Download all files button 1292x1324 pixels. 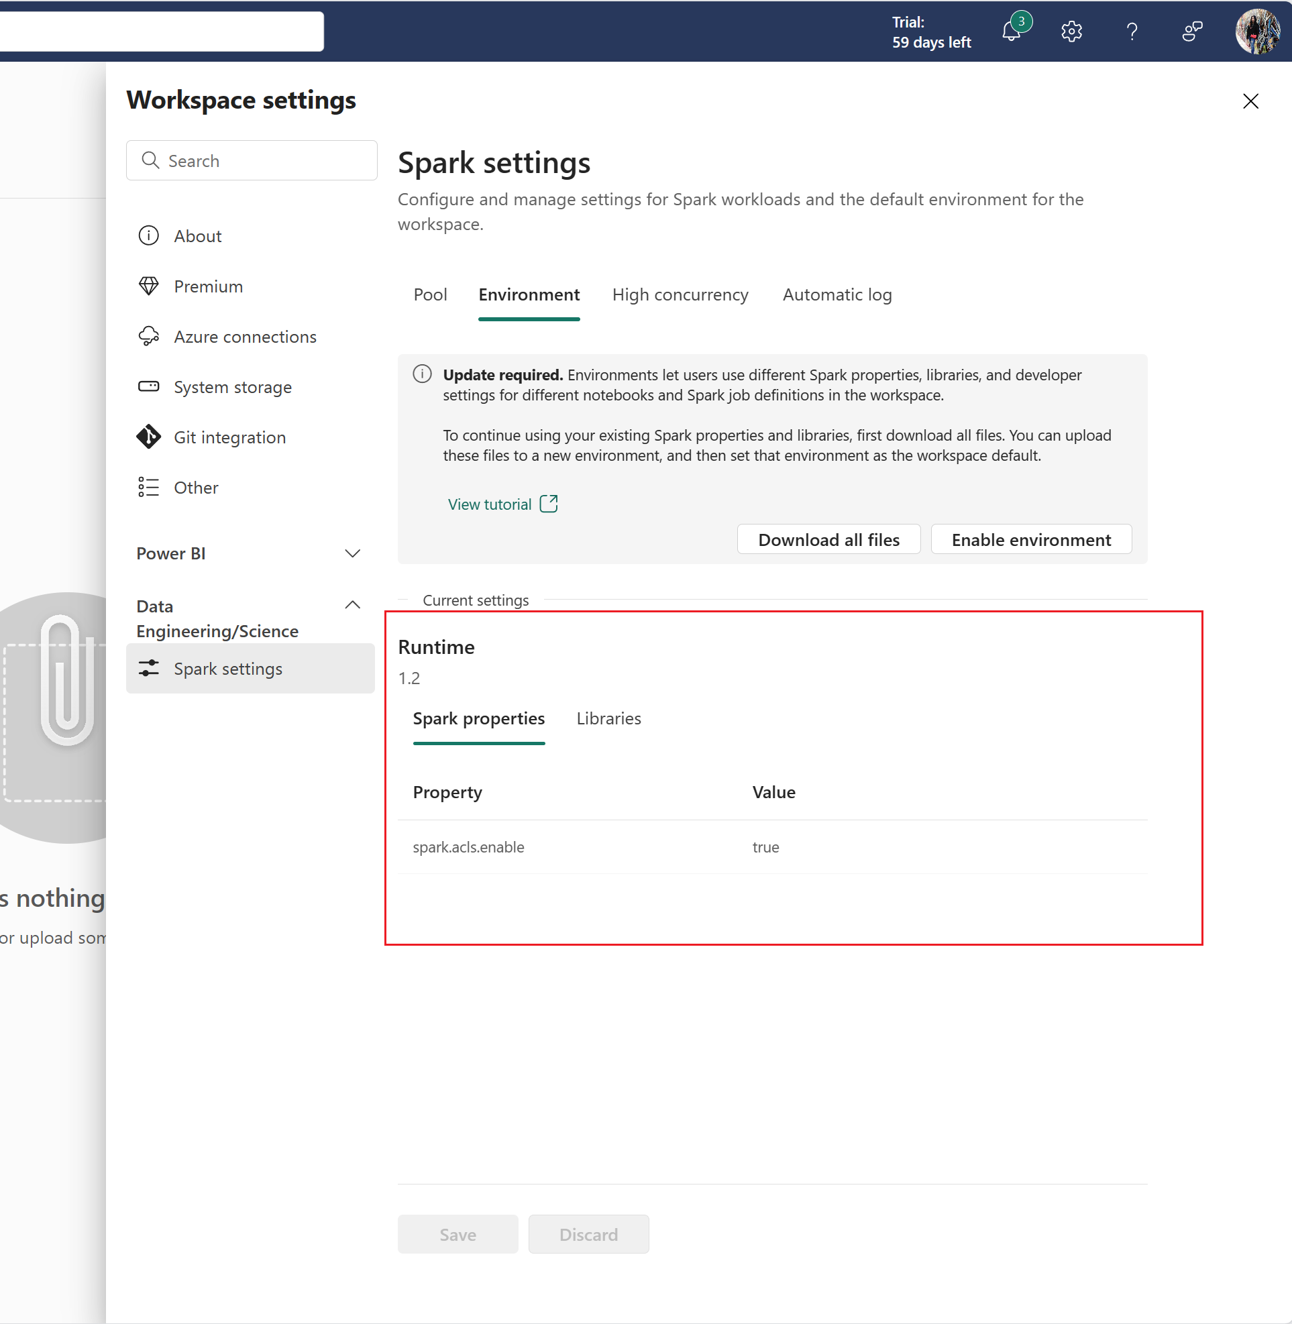(x=829, y=539)
